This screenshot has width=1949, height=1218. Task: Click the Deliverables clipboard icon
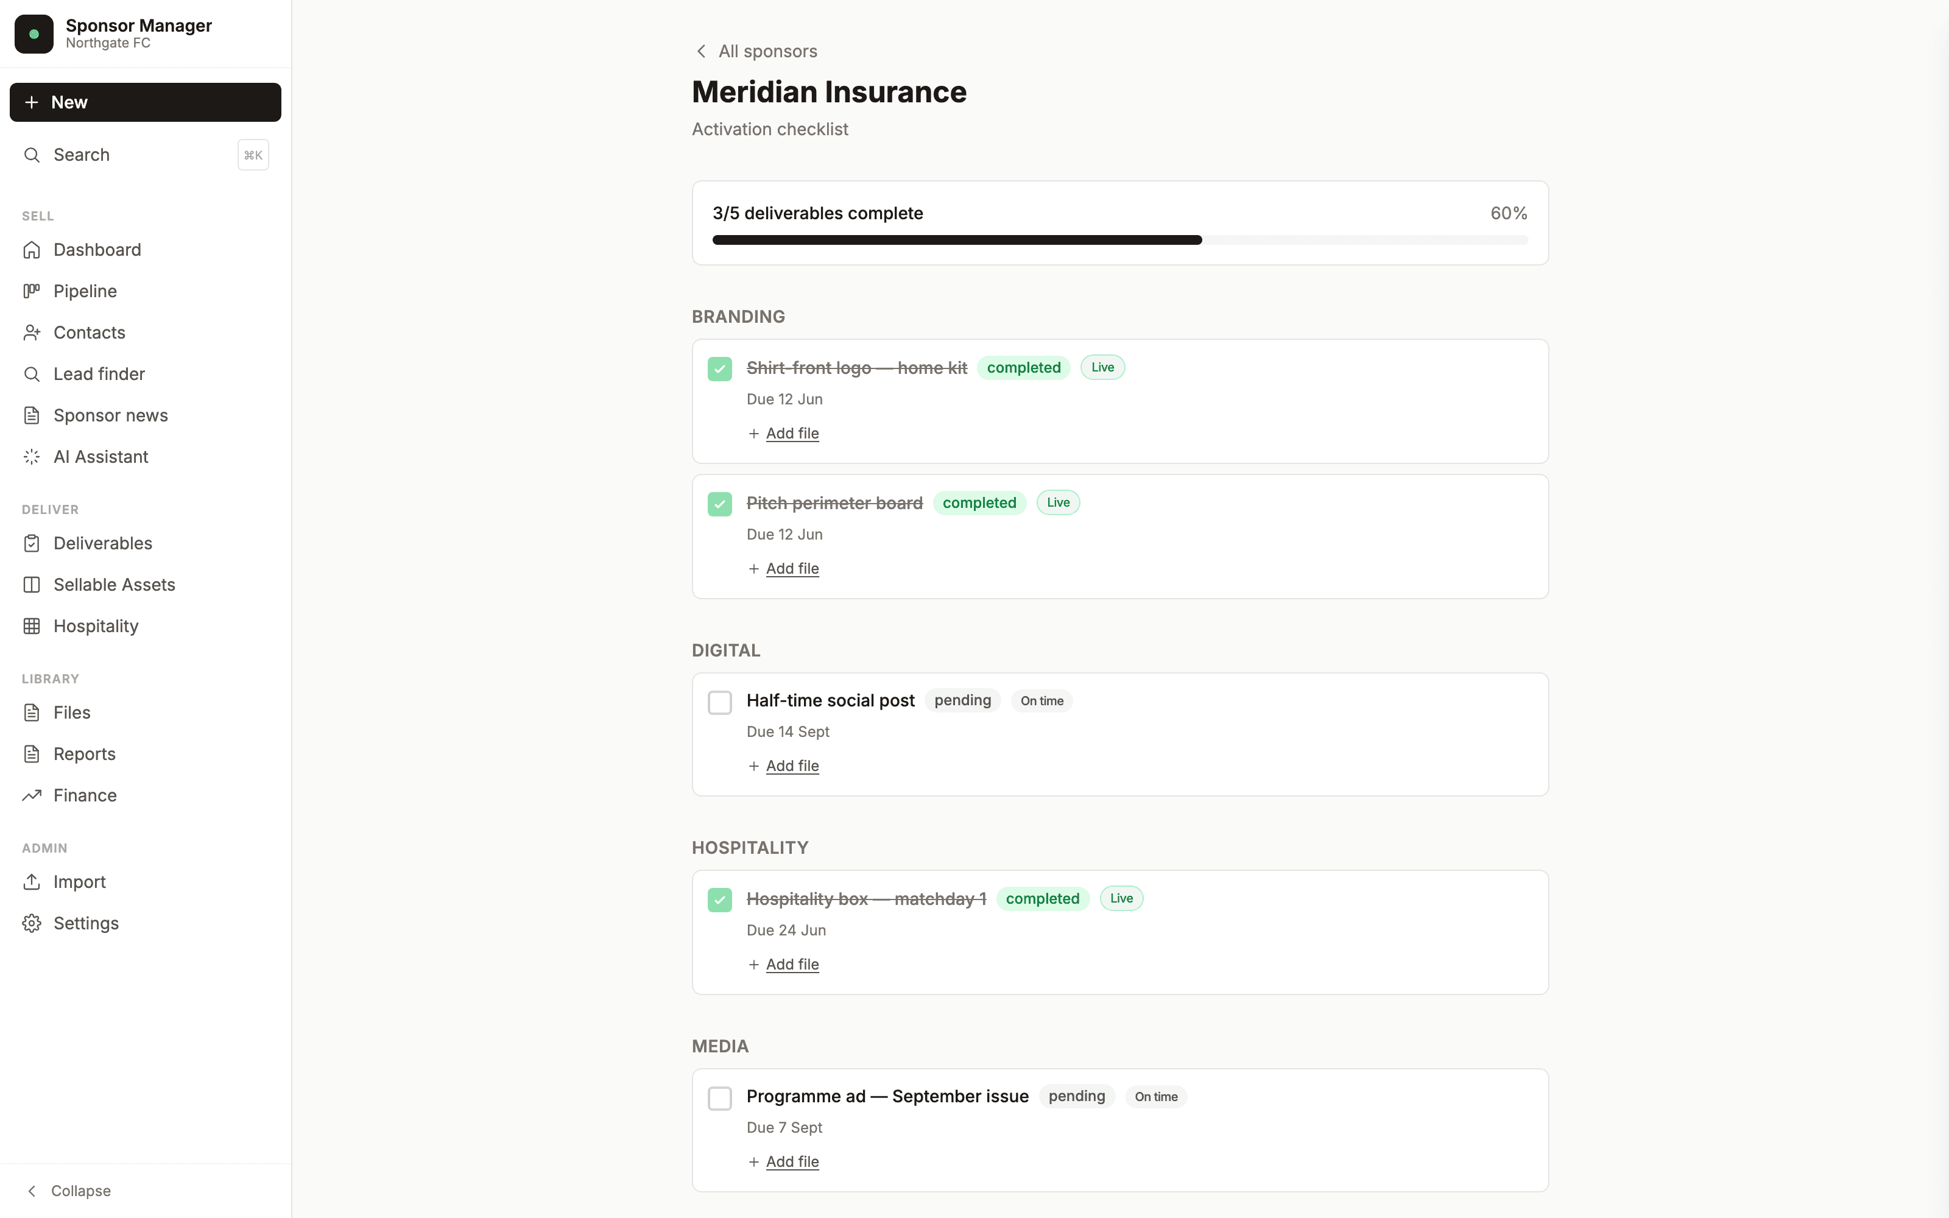32,543
